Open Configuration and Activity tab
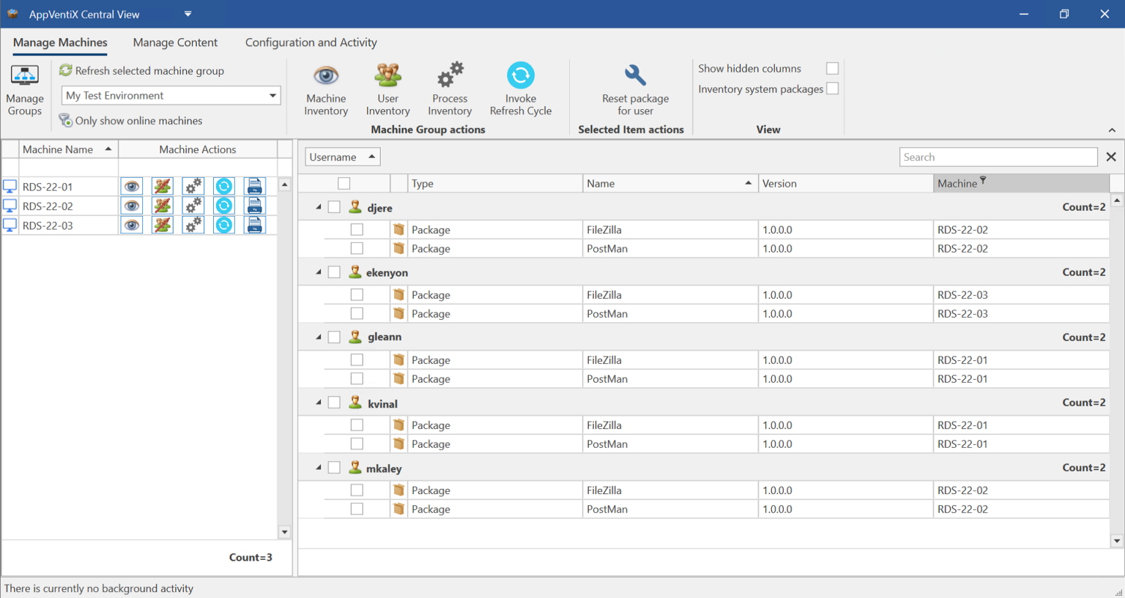The image size is (1125, 598). point(311,42)
